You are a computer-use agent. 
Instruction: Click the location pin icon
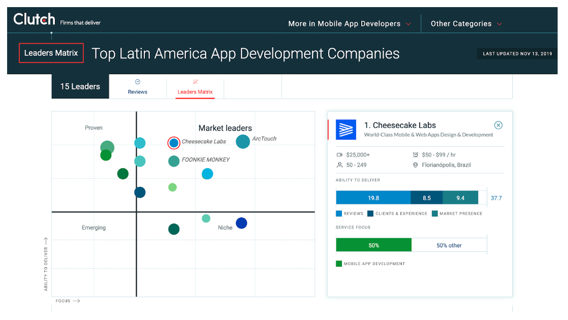(x=416, y=165)
